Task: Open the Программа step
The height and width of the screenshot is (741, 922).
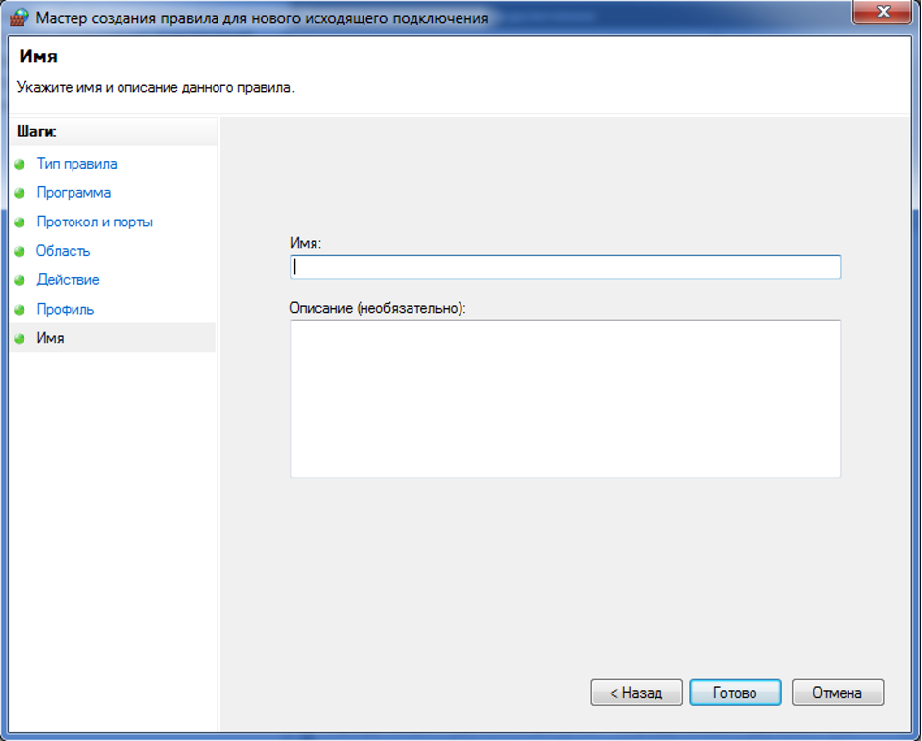Action: (73, 193)
